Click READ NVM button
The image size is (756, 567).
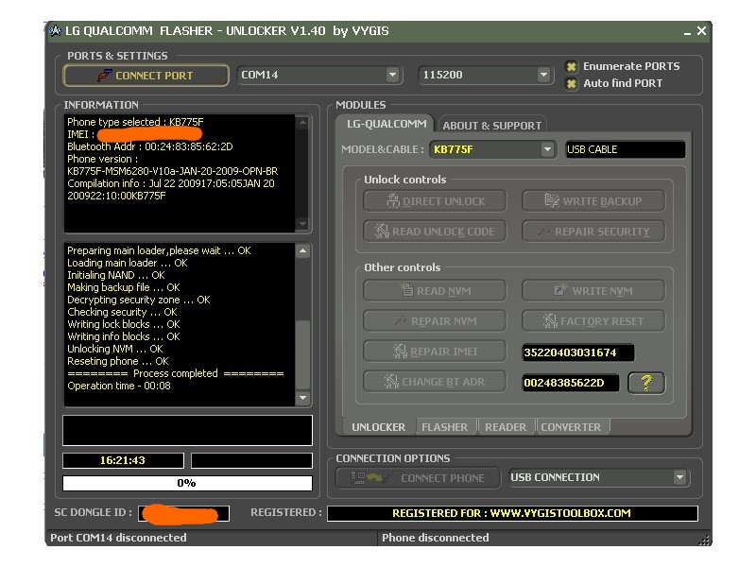[435, 291]
